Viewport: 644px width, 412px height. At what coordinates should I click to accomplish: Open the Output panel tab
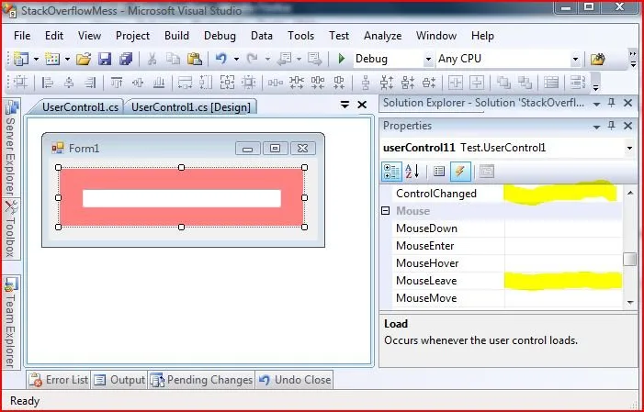(119, 380)
